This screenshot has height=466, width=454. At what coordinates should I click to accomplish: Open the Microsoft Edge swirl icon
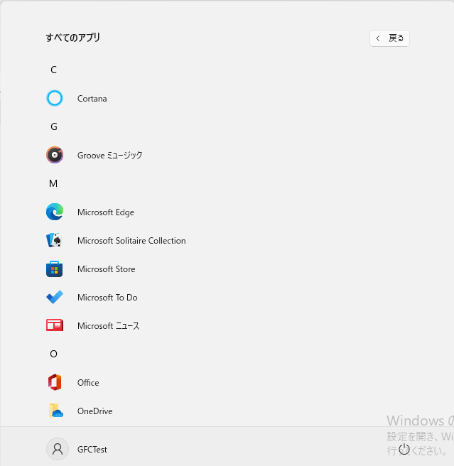(x=55, y=212)
